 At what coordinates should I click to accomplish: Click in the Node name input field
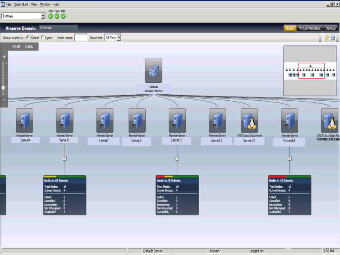click(81, 38)
